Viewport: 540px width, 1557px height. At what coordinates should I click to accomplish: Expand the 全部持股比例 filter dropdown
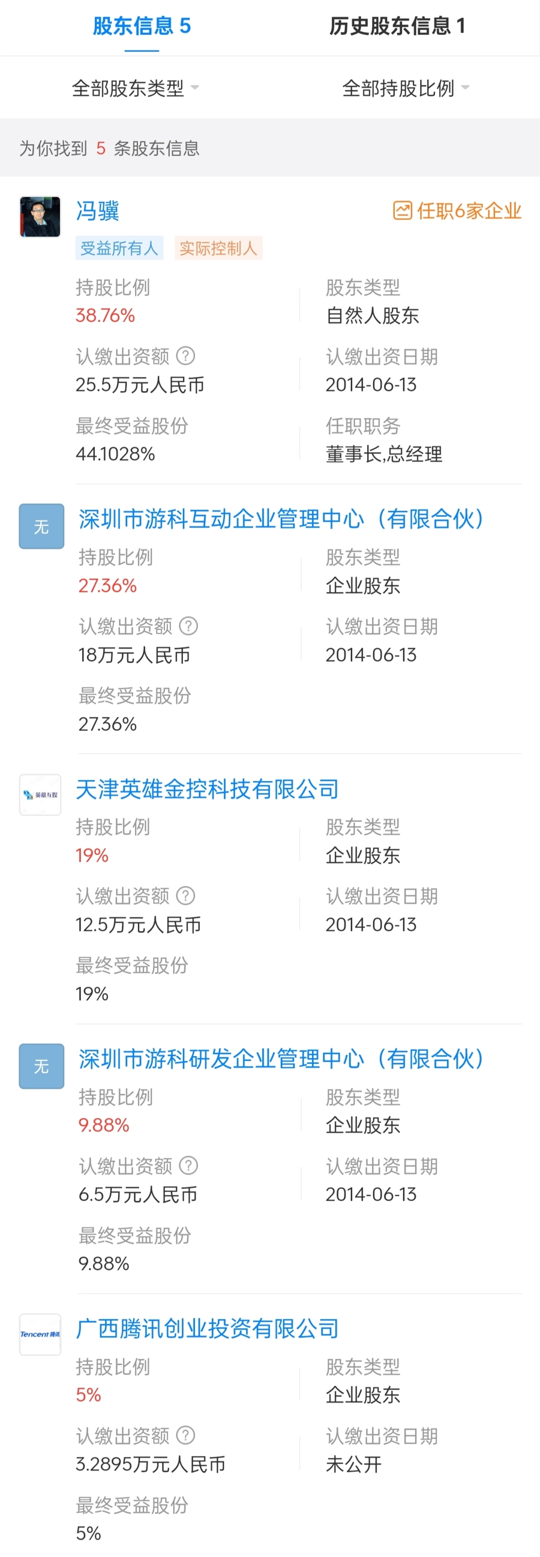pyautogui.click(x=406, y=88)
